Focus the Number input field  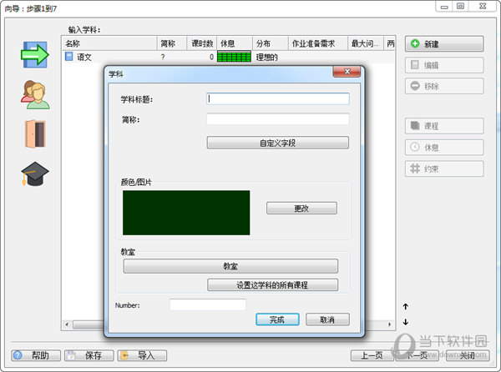(208, 304)
